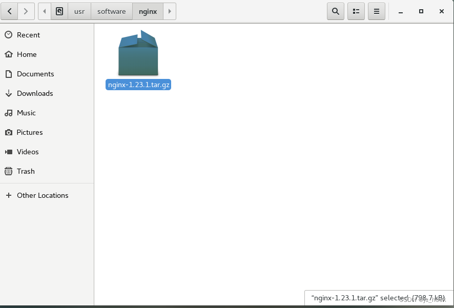
Task: Navigate to the software path segment
Action: (112, 11)
